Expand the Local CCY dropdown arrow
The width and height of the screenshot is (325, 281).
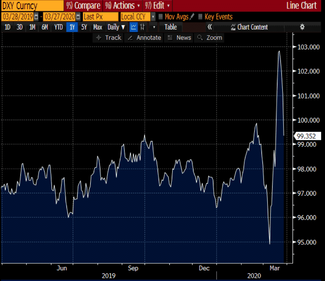pyautogui.click(x=153, y=17)
